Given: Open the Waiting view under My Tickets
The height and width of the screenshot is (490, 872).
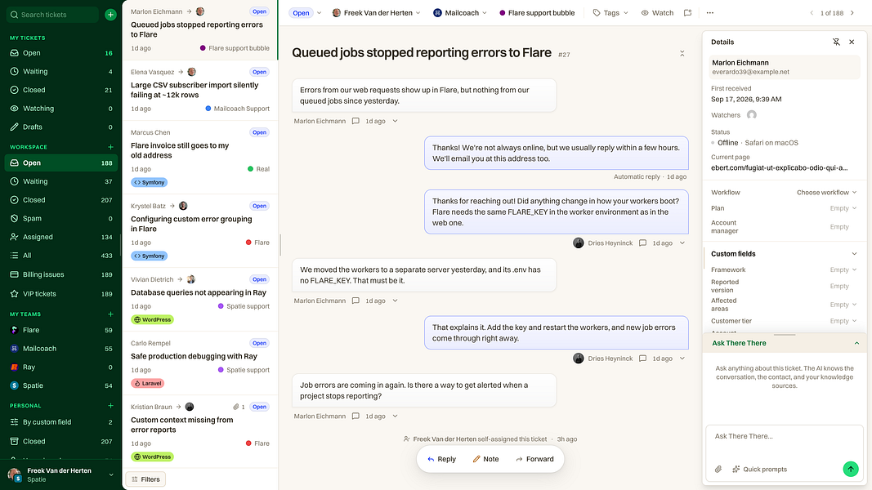Looking at the screenshot, I should [61, 71].
